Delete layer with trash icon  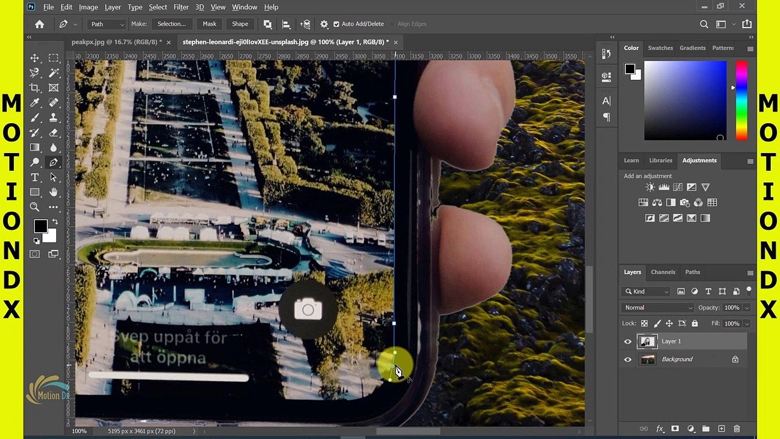pos(737,429)
